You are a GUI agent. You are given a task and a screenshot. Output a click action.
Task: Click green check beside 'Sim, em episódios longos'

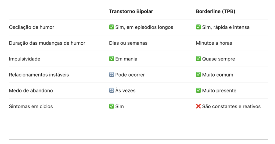pos(111,27)
